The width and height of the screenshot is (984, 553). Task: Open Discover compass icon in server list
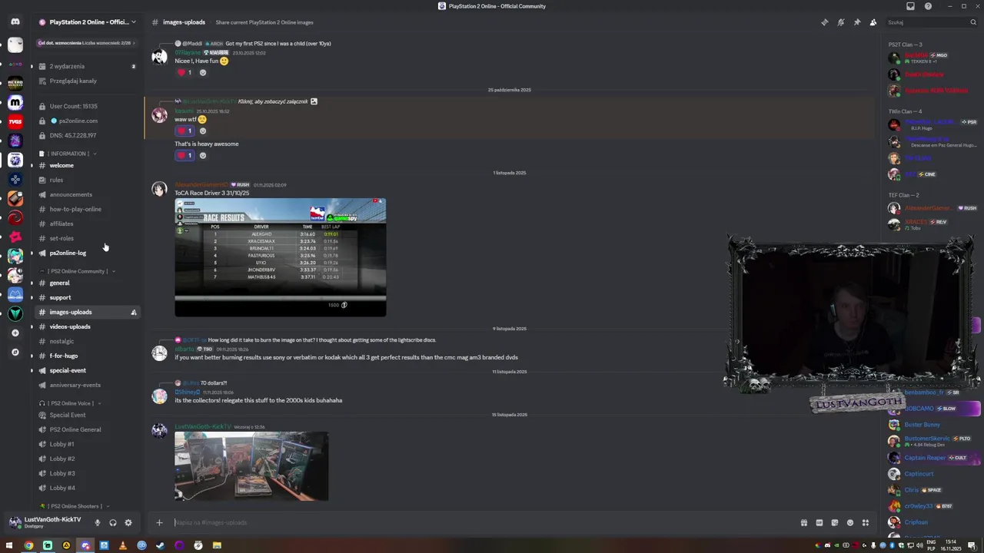pos(15,352)
